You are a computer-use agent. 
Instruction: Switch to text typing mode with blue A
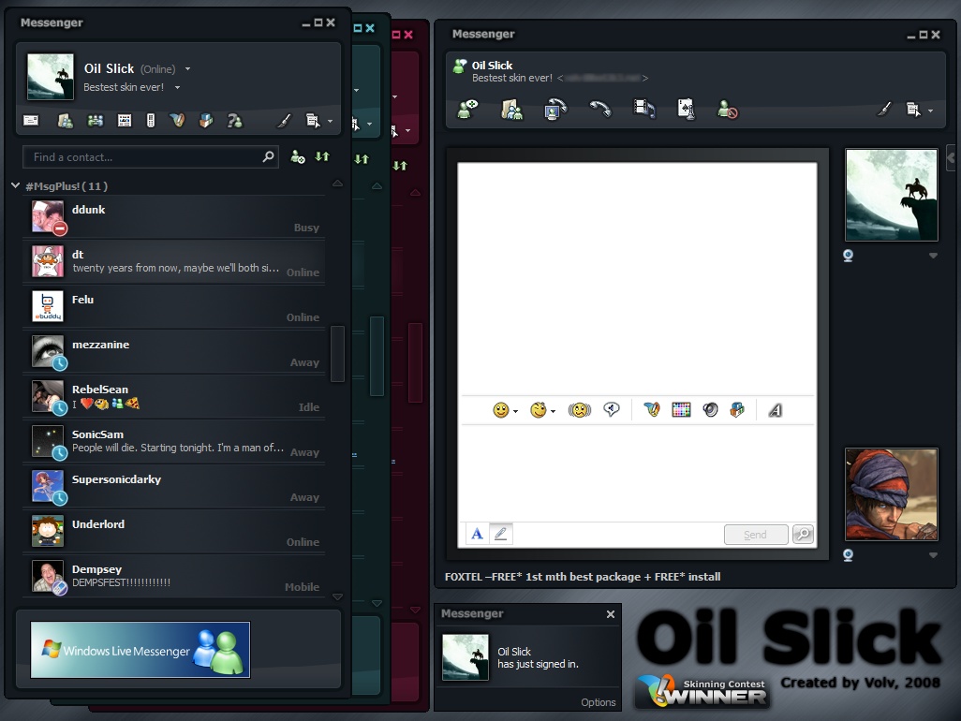pyautogui.click(x=477, y=534)
